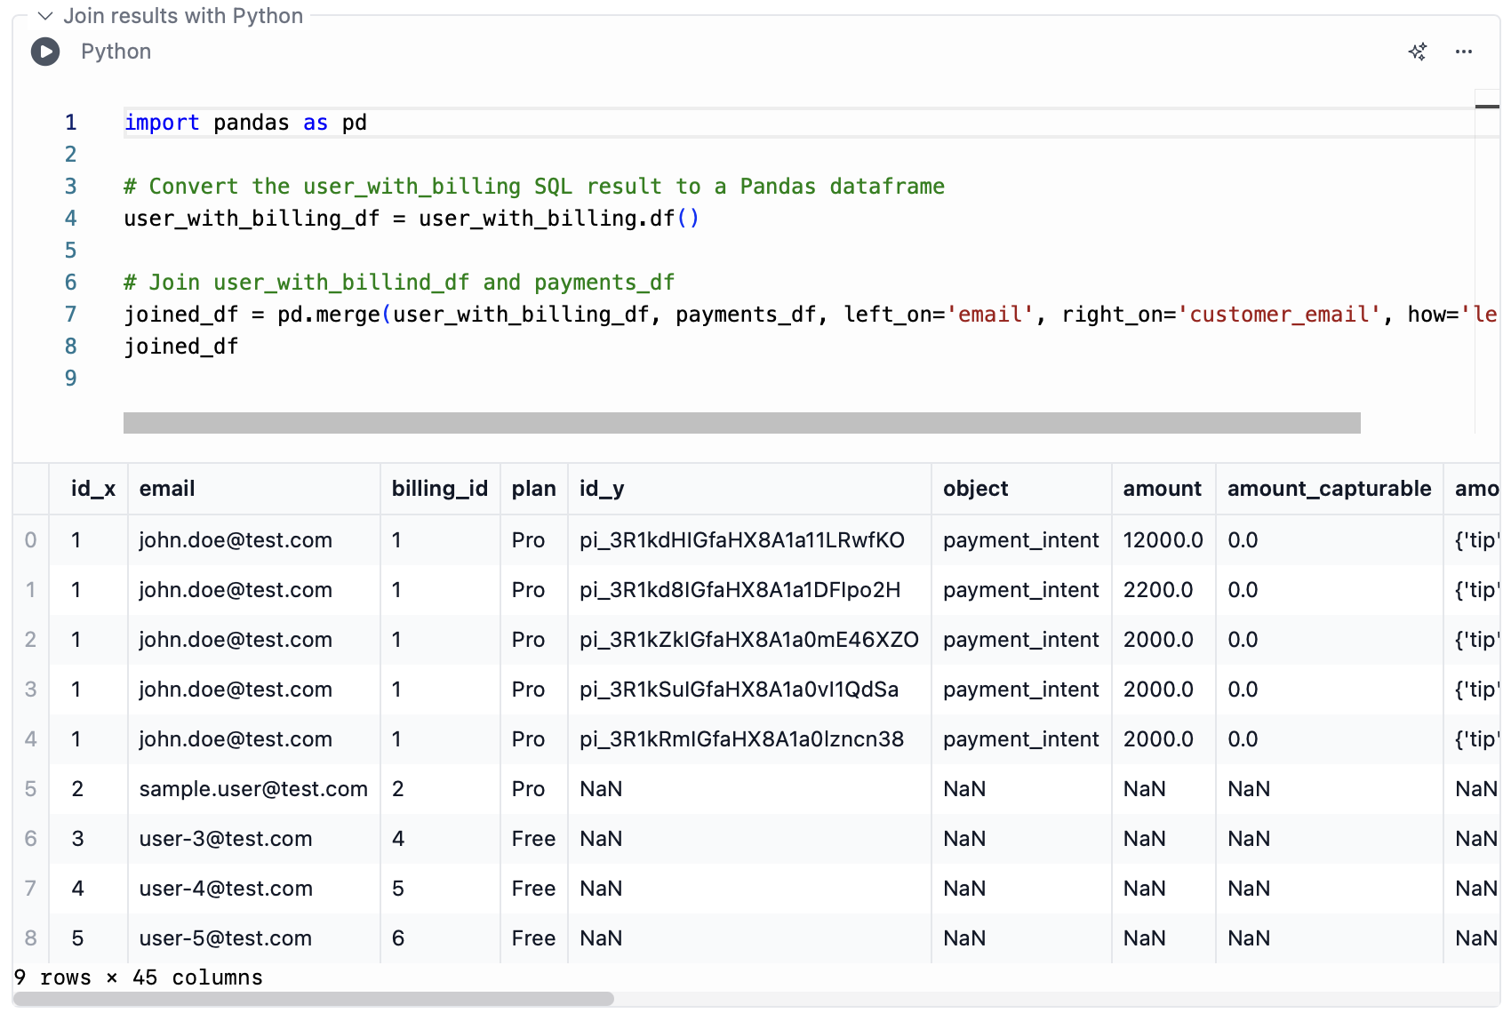
Task: Click the code editor horizontal scrollbar
Action: (x=741, y=423)
